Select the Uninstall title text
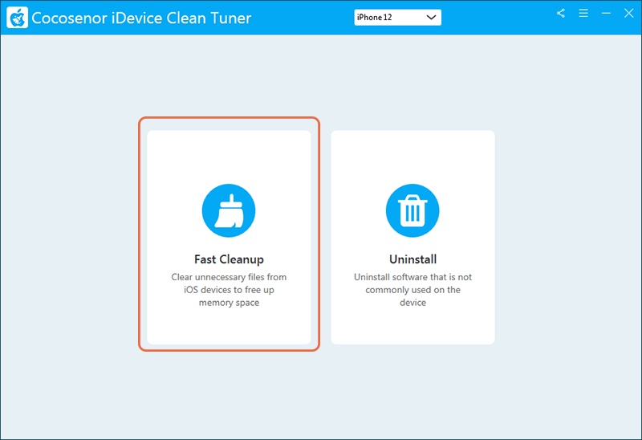 click(x=412, y=259)
